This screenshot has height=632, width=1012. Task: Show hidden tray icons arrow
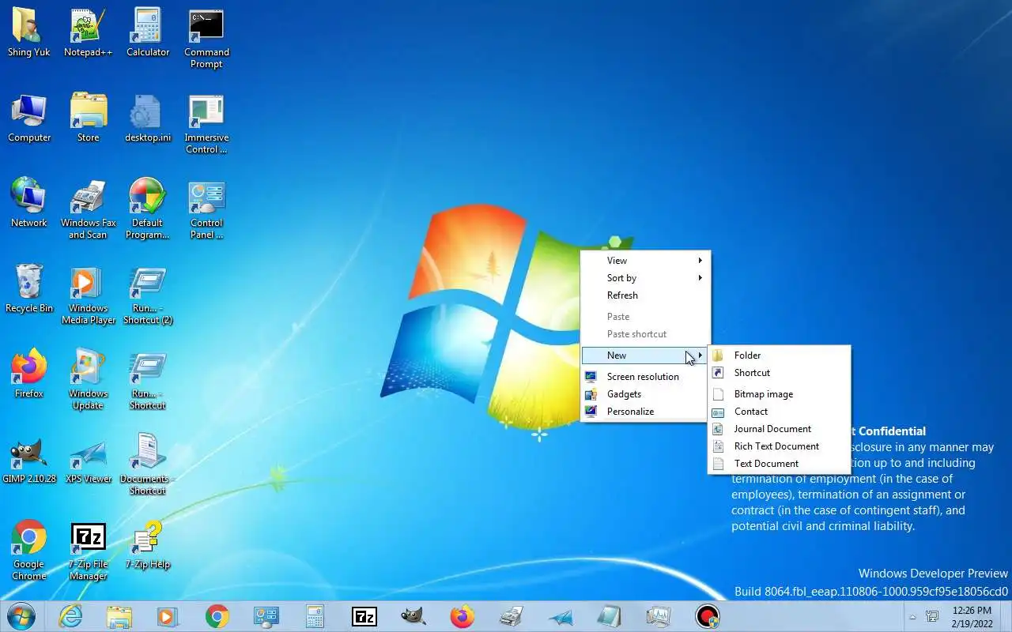point(913,617)
